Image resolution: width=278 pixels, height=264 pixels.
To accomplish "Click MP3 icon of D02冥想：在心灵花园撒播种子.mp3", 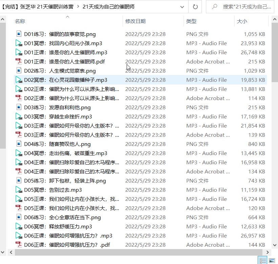I will click(19, 80).
